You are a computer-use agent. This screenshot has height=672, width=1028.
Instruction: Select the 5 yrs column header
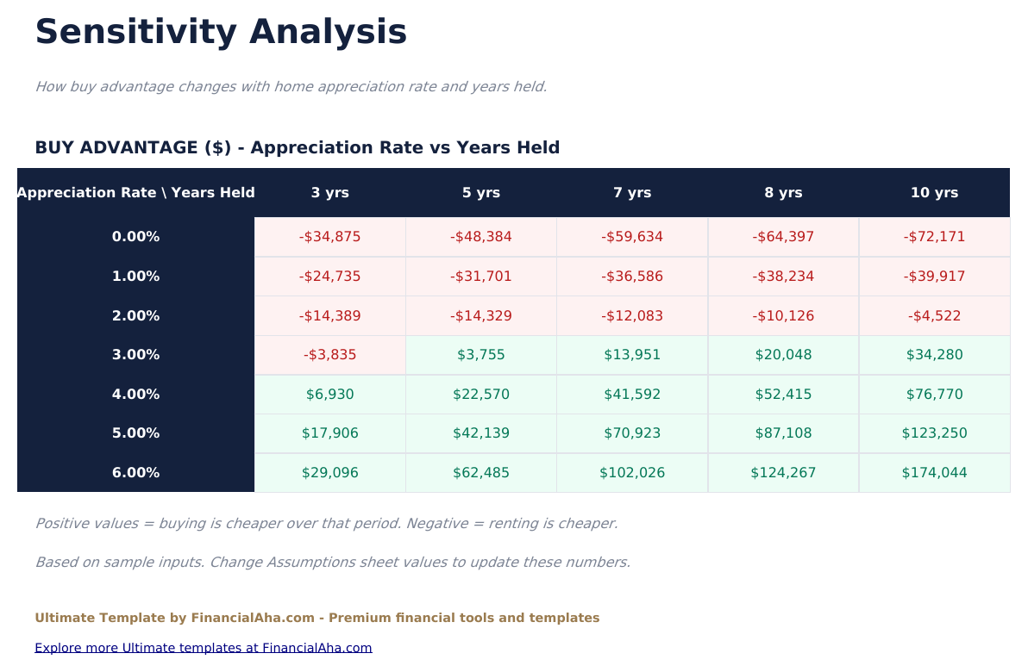pos(481,193)
